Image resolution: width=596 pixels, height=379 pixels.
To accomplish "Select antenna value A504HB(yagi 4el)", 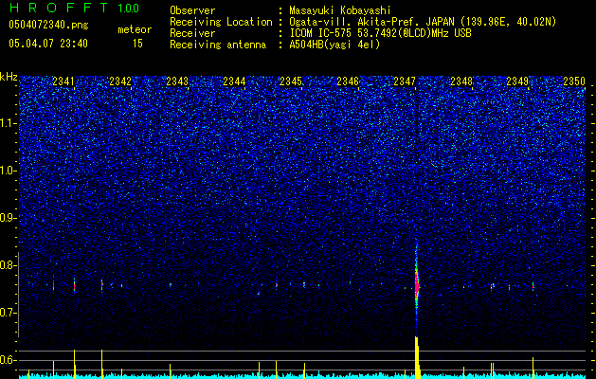I will point(334,45).
